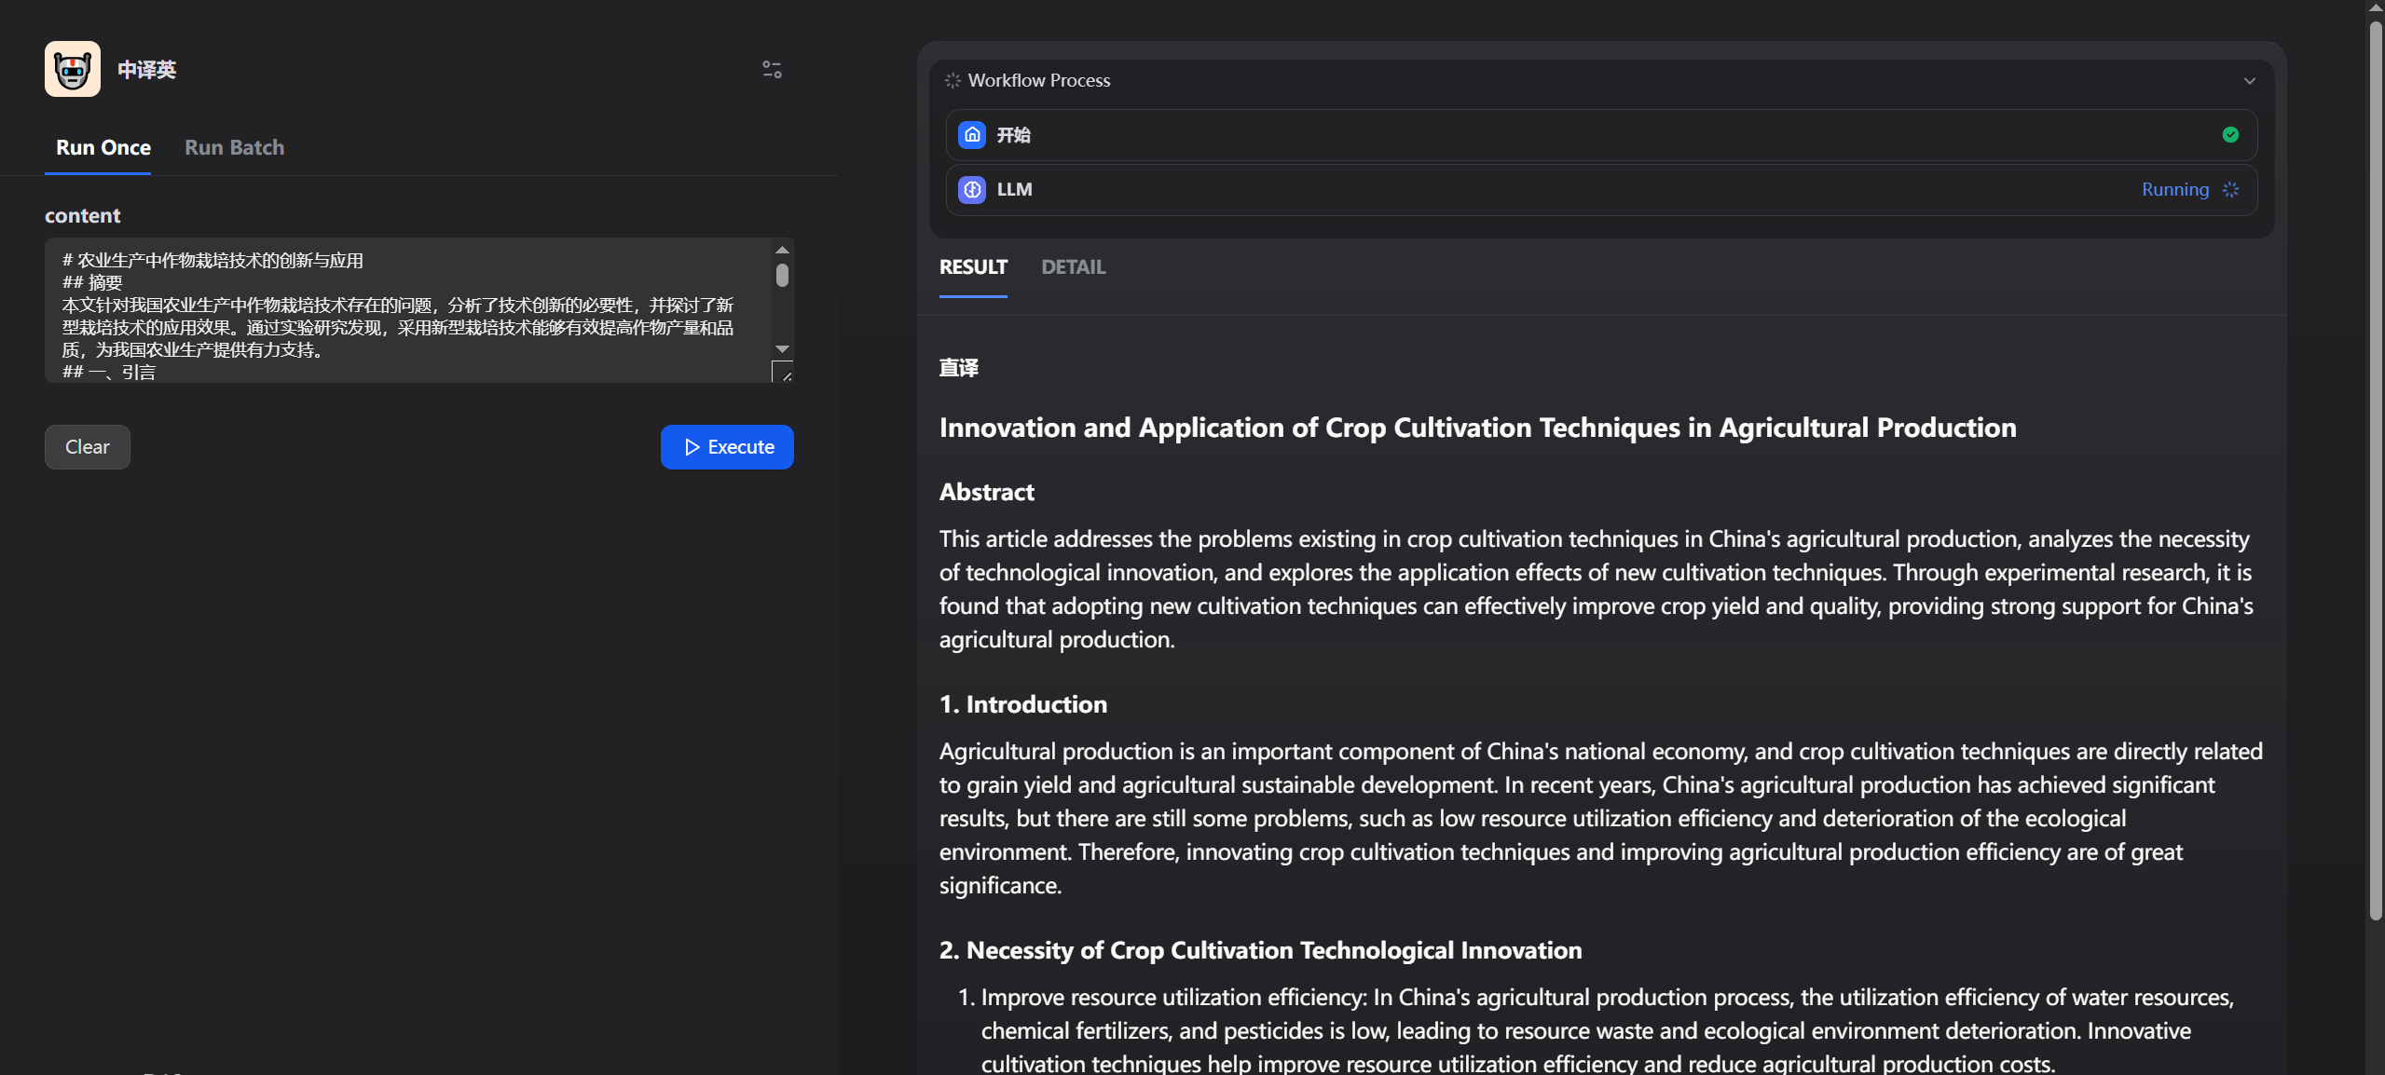Expand the LLM node row
This screenshot has width=2385, height=1075.
pyautogui.click(x=1584, y=190)
